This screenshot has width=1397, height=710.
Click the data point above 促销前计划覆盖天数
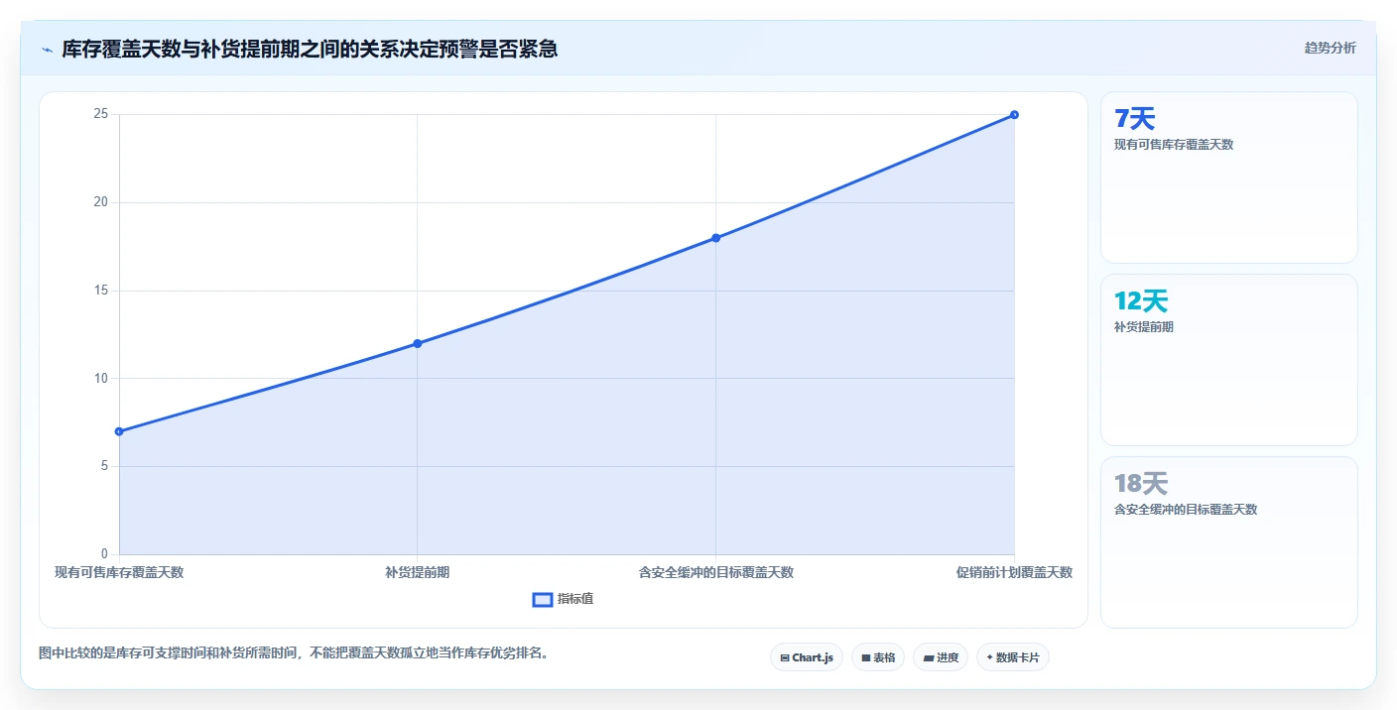[x=1014, y=115]
